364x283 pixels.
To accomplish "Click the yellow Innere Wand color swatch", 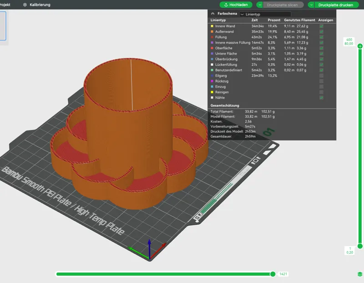I will pos(212,26).
